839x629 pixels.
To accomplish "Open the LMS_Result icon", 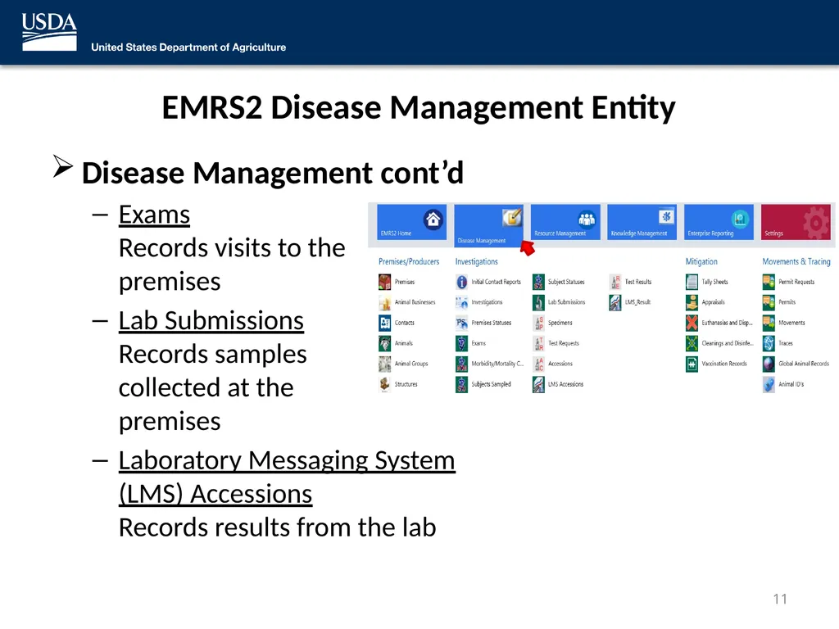I will click(x=615, y=302).
